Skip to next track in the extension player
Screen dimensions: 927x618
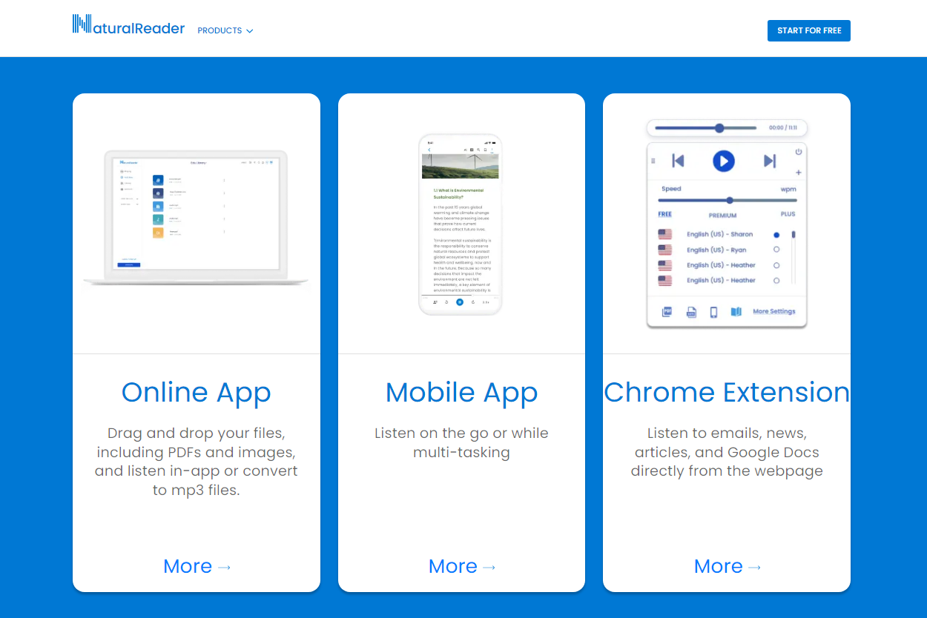pyautogui.click(x=770, y=161)
